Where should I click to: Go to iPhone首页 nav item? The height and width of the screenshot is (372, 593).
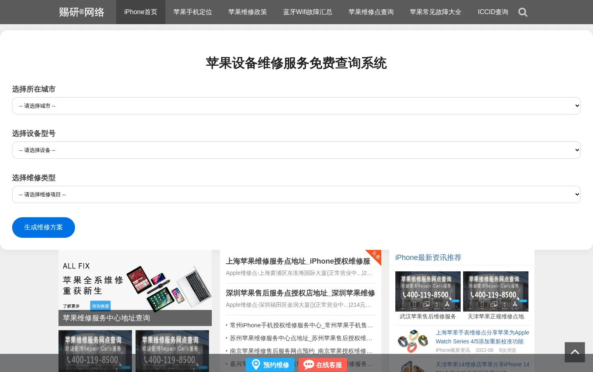tap(141, 12)
